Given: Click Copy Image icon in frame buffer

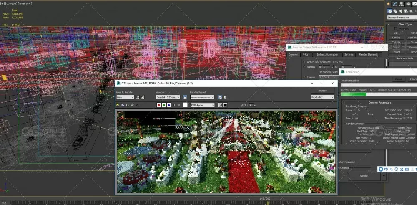Looking at the screenshot, I should tap(122, 105).
